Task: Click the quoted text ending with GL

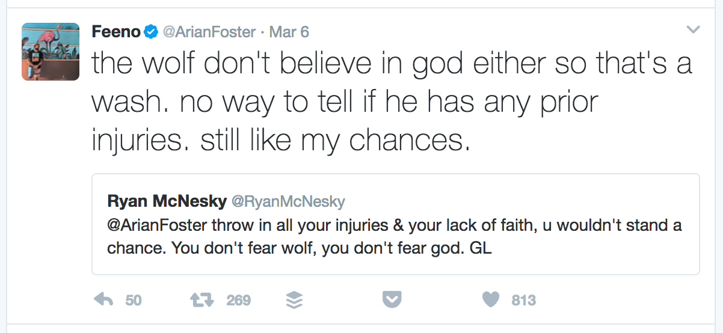Action: coord(301,248)
